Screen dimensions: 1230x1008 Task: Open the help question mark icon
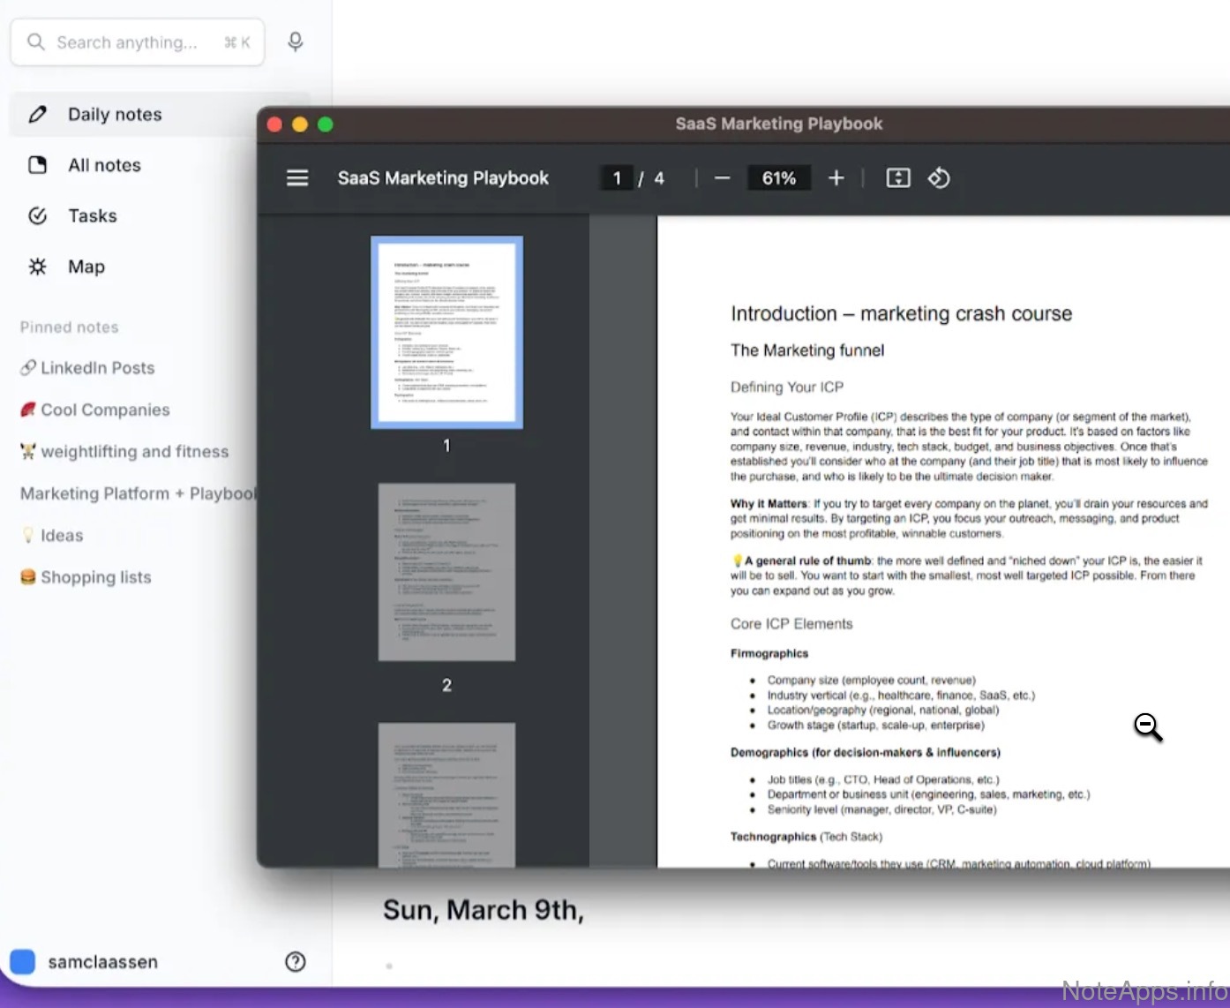pos(296,962)
